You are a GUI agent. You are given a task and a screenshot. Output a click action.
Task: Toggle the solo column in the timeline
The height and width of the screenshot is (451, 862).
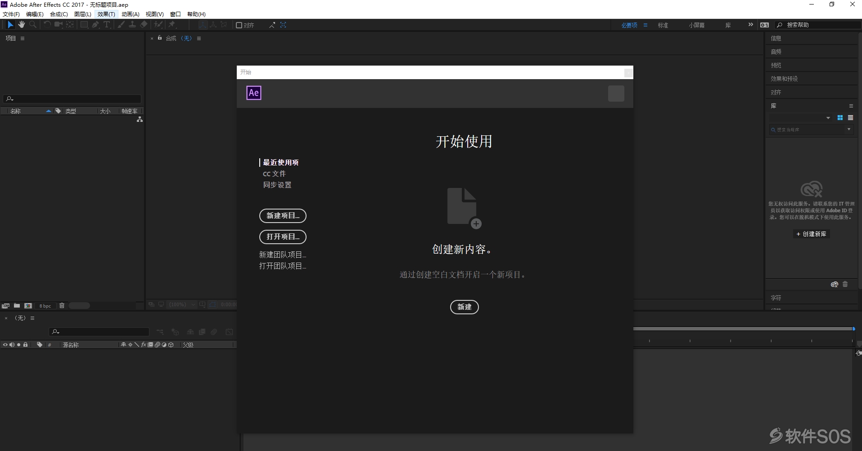click(x=18, y=345)
